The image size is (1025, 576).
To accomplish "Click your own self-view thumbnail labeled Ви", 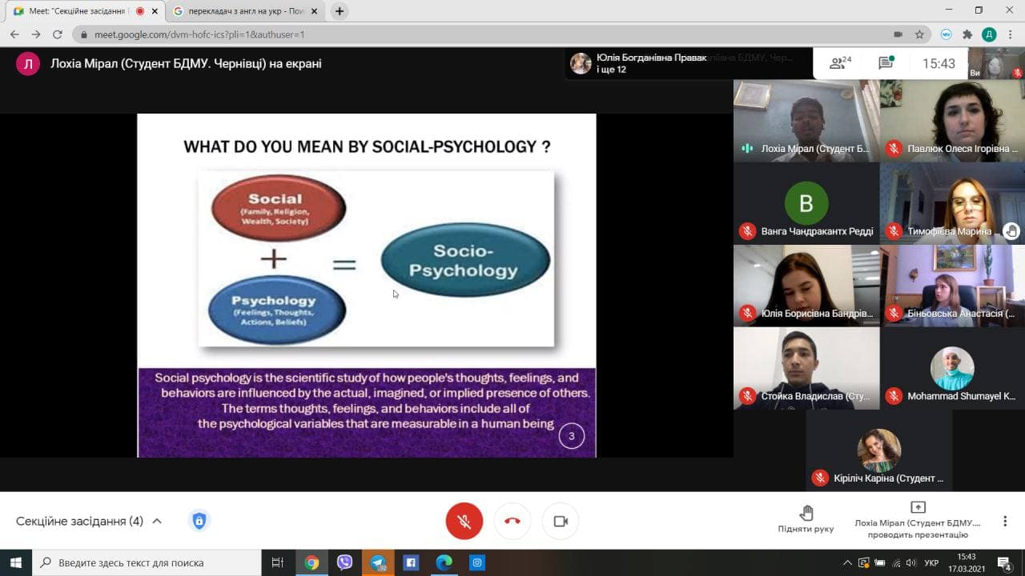I will [997, 63].
